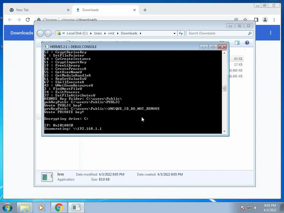This screenshot has width=284, height=213.
Task: Click Explorer back navigation button
Action: pos(40,33)
